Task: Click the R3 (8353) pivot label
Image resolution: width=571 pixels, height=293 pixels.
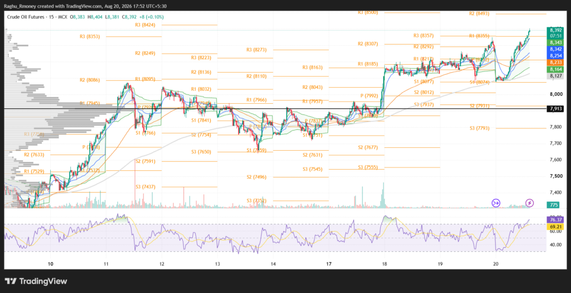Action: 90,36
